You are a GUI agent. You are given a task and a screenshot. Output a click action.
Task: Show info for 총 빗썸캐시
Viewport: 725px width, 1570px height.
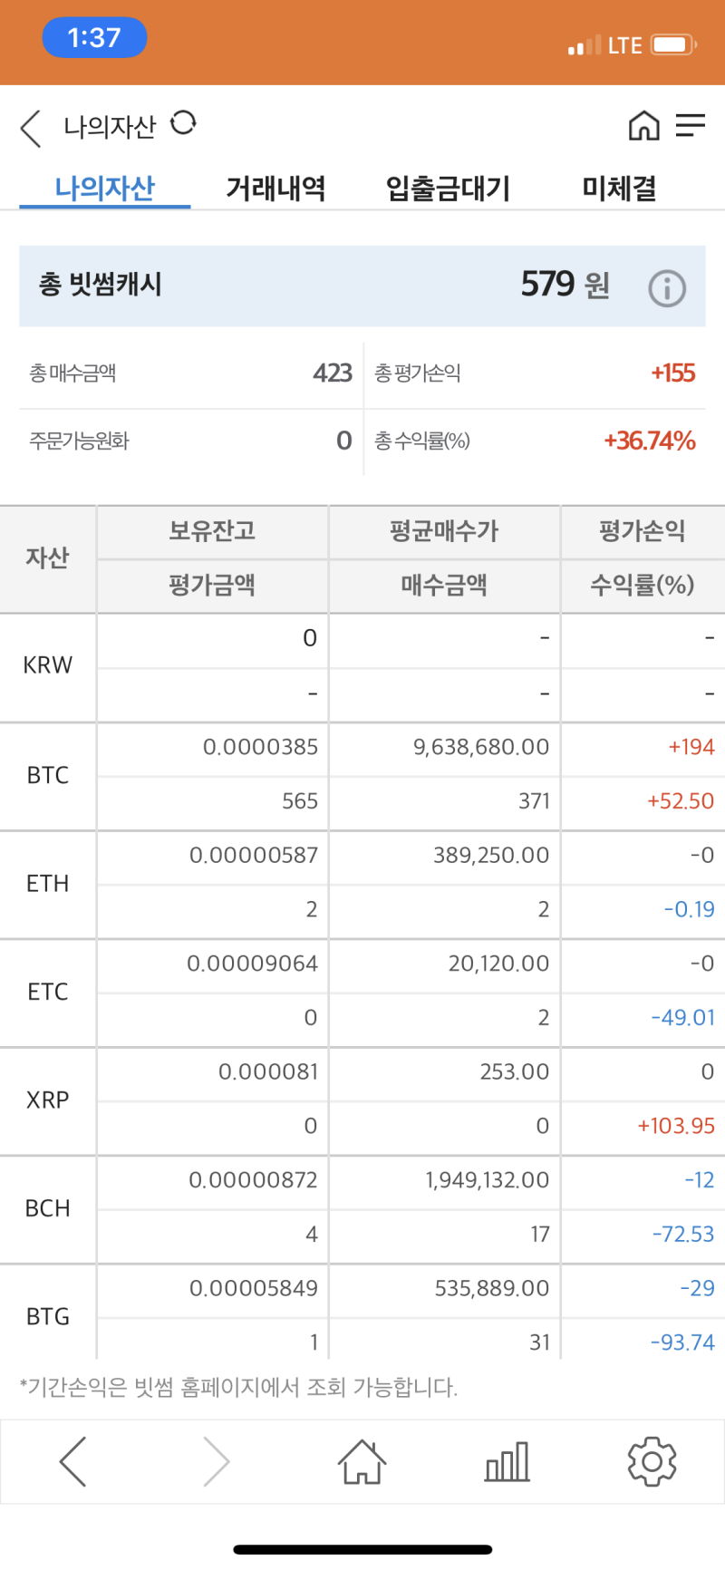pyautogui.click(x=667, y=288)
